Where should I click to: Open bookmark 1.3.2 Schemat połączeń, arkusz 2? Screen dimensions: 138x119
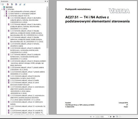pyautogui.click(x=26, y=26)
